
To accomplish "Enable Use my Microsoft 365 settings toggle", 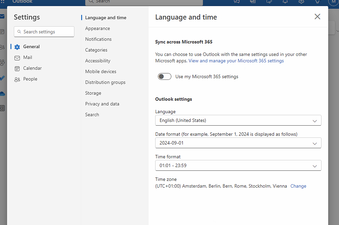I will pos(165,76).
